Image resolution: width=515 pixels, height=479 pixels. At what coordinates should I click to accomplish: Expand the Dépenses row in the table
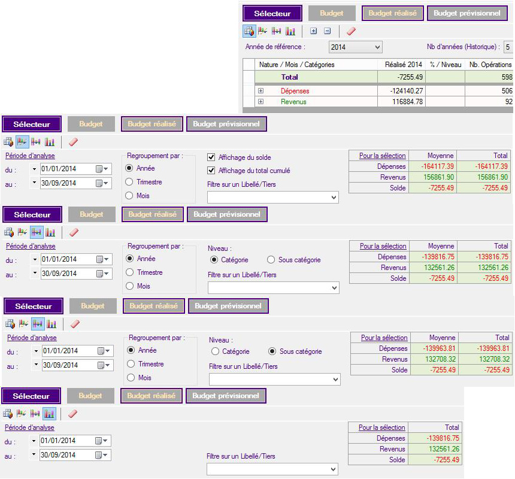point(260,91)
